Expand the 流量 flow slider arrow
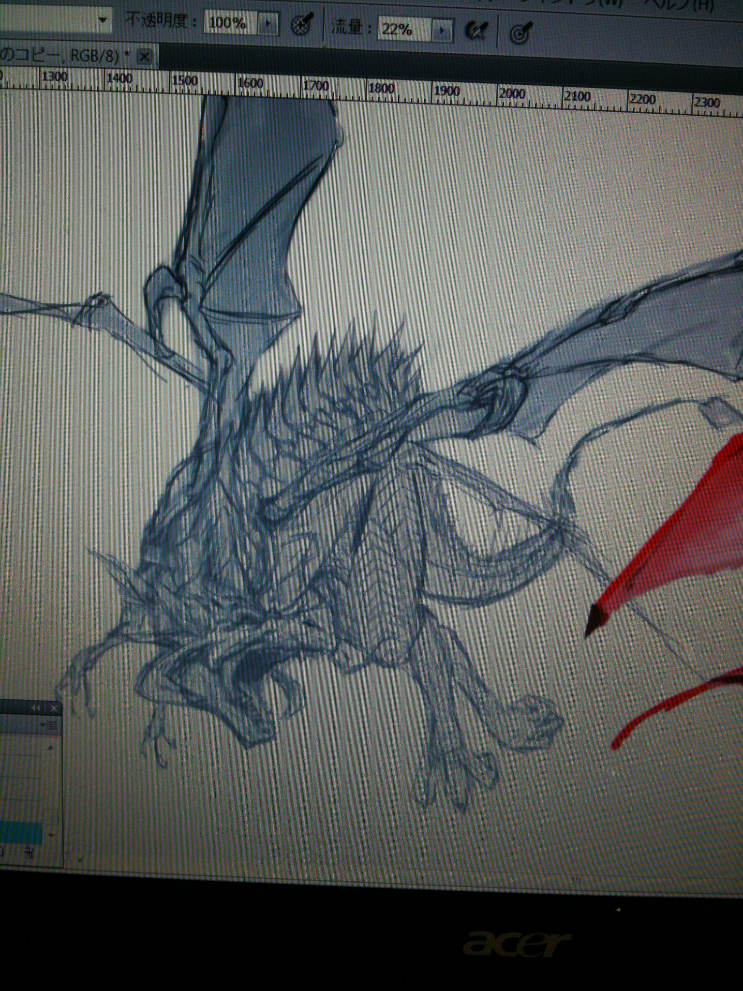The height and width of the screenshot is (991, 743). 442,30
